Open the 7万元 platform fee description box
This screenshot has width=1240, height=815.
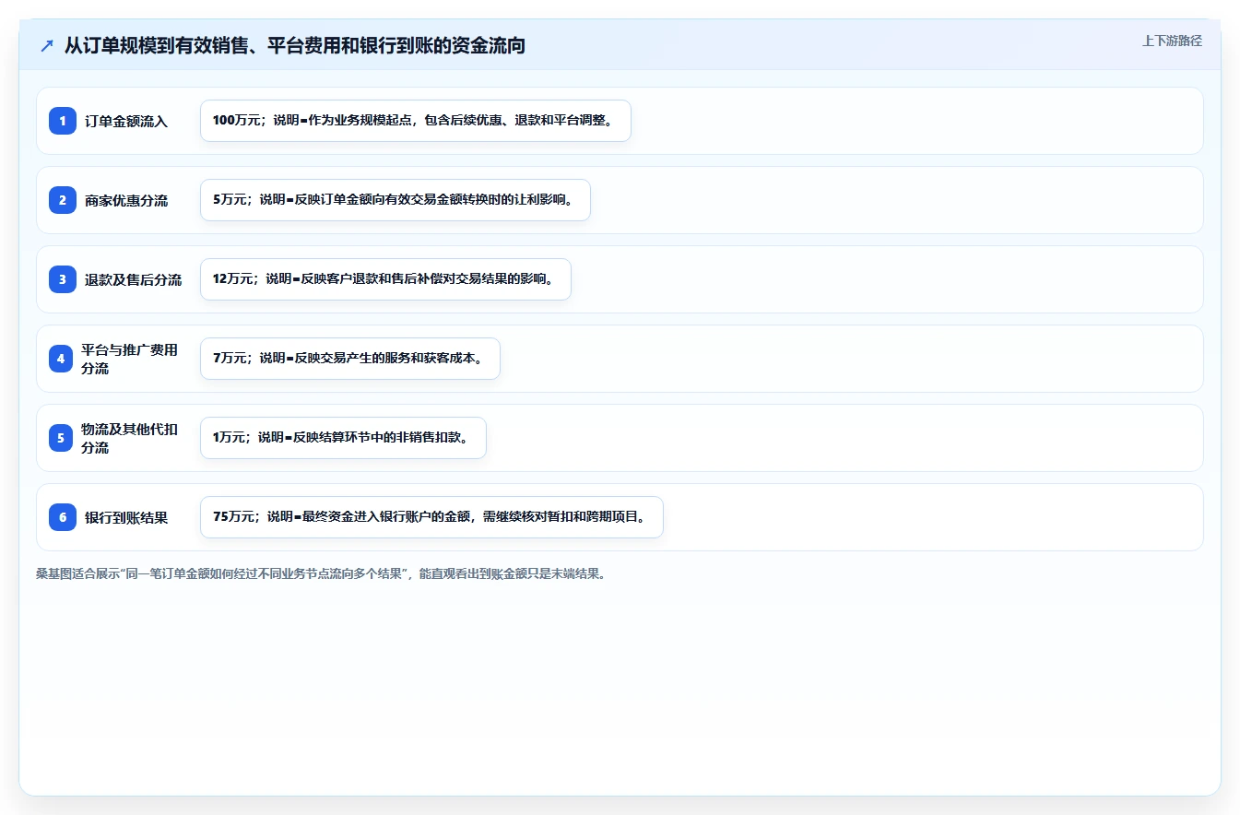(350, 359)
